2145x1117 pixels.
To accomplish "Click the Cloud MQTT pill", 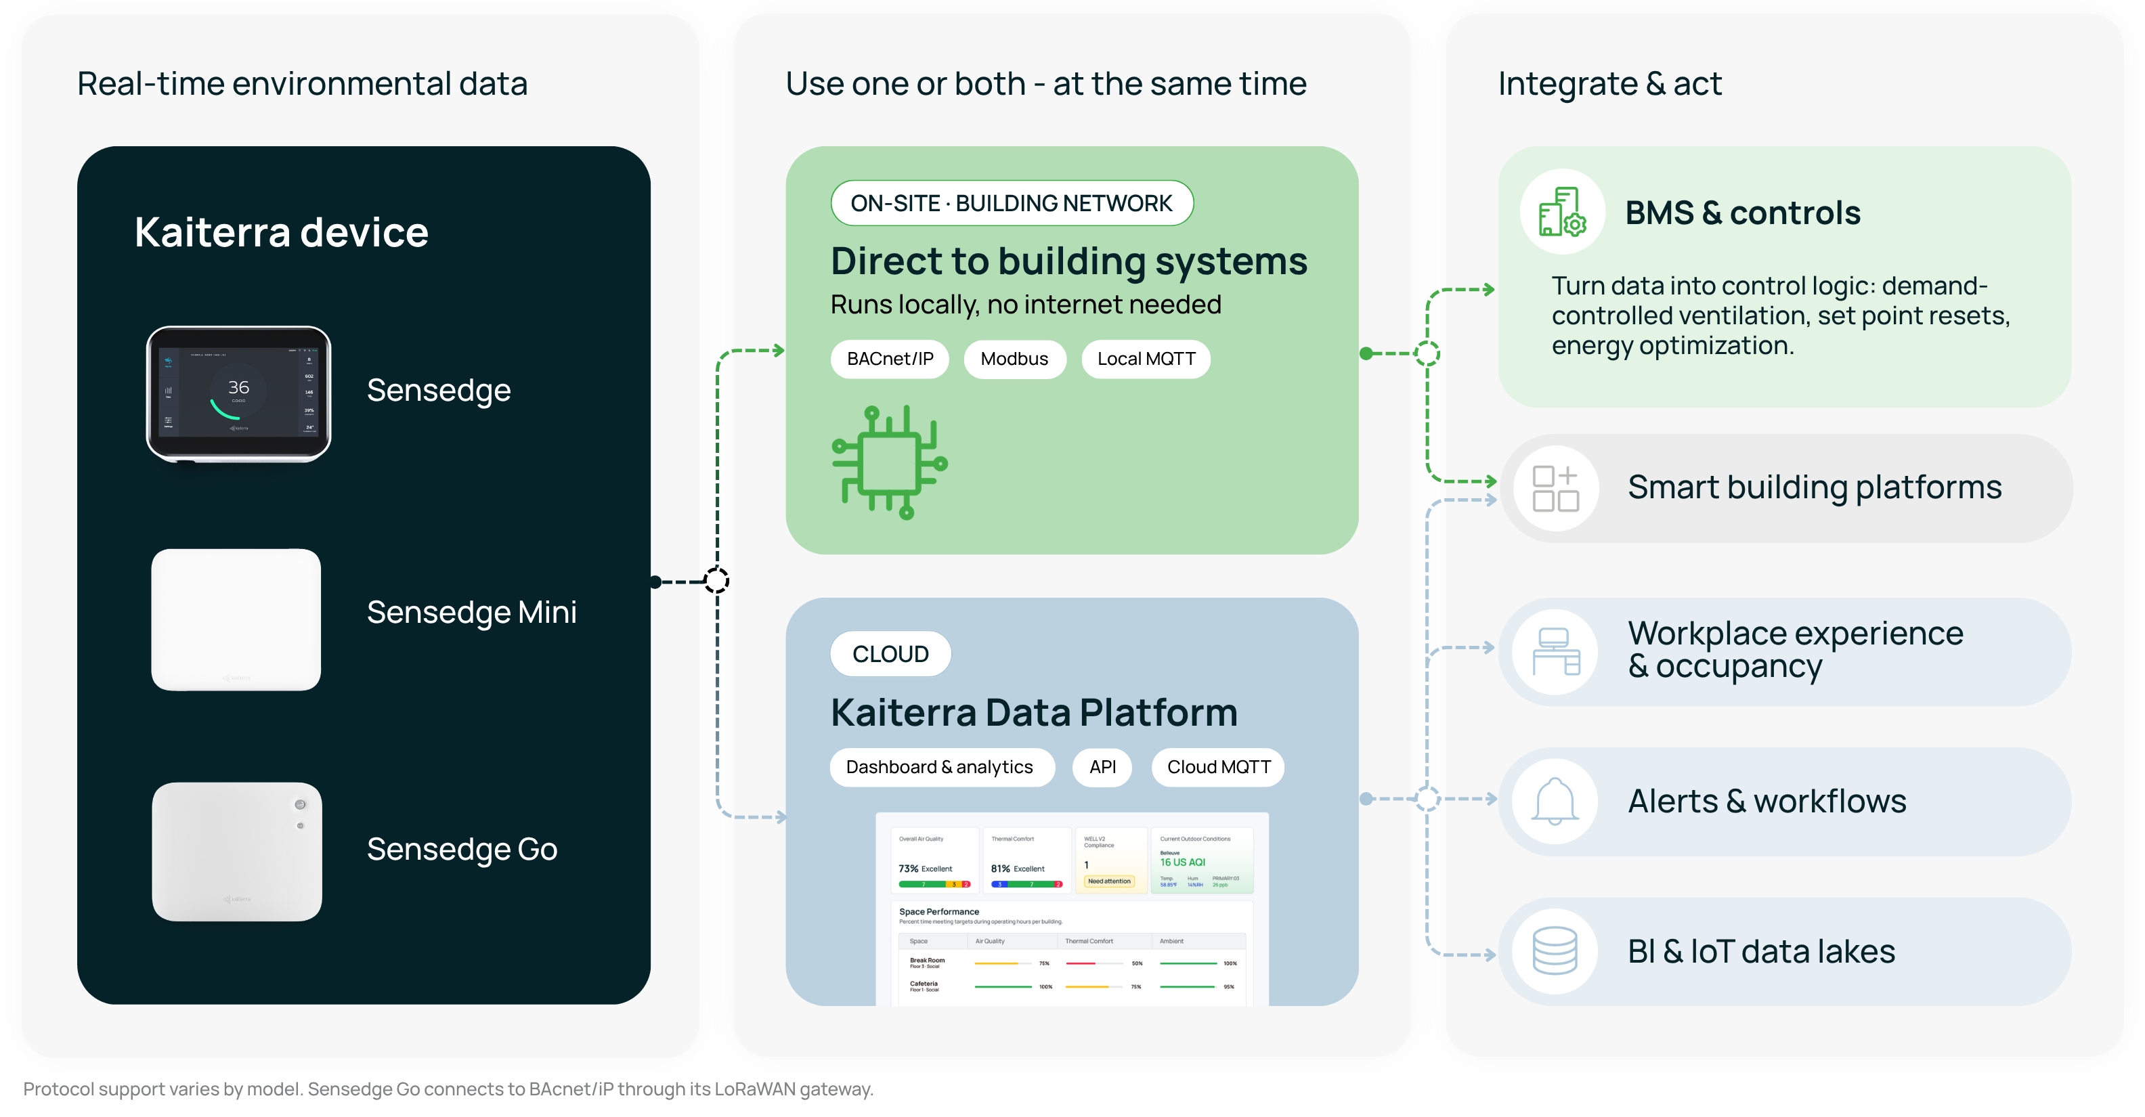I will (x=1218, y=766).
